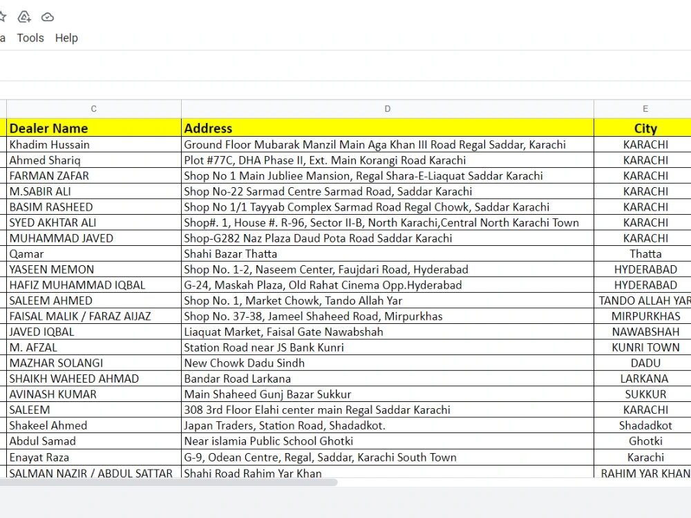Select the Odean Centre Regal address
The height and width of the screenshot is (518, 691).
[x=388, y=457]
